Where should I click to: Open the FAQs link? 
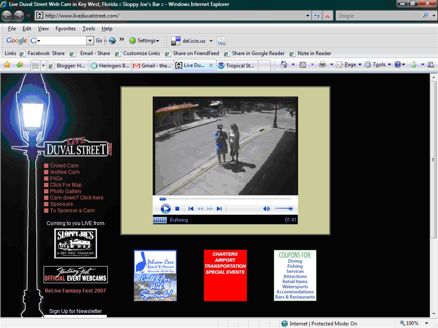[56, 178]
